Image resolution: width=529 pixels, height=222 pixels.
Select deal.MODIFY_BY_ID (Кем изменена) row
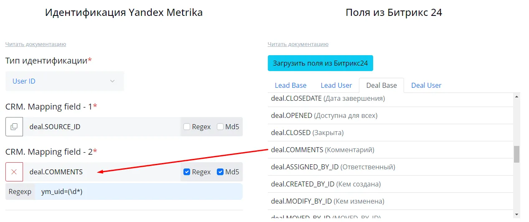390,201
